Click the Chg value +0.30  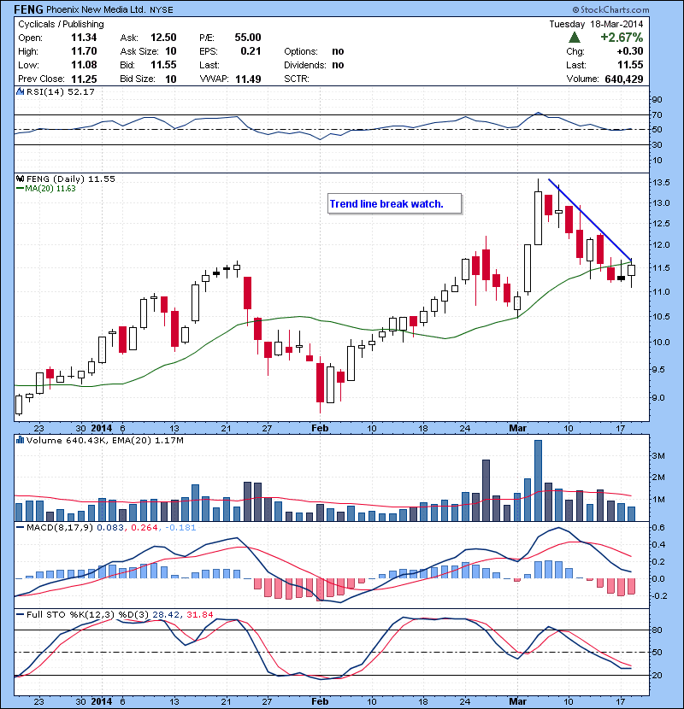630,51
